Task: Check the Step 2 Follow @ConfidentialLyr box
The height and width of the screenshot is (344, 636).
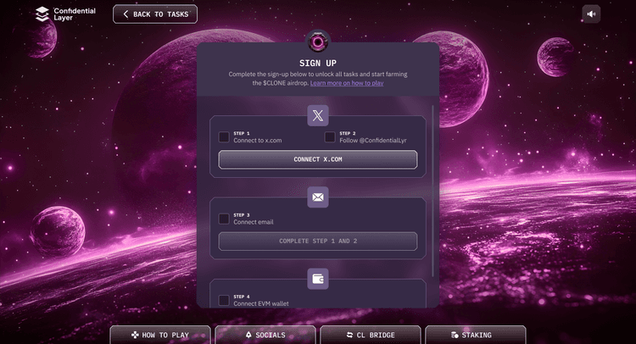Action: [x=330, y=137]
